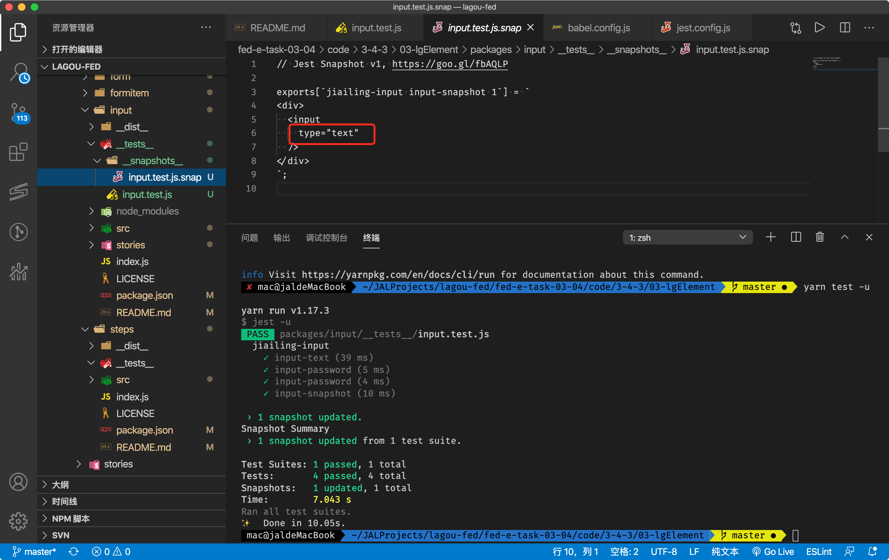The width and height of the screenshot is (889, 560).
Task: Switch to the 输出 panel tab
Action: click(x=281, y=238)
